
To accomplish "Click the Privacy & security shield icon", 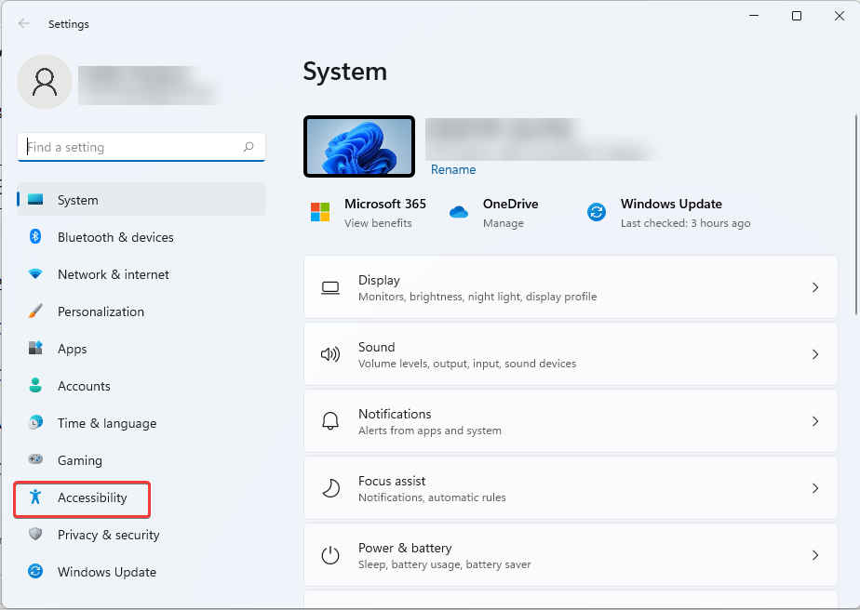I will pyautogui.click(x=35, y=535).
